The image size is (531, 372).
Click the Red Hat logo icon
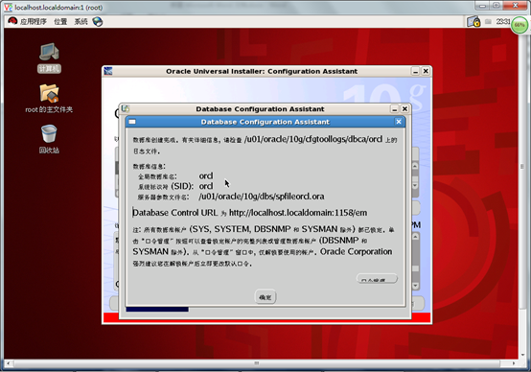click(x=12, y=21)
